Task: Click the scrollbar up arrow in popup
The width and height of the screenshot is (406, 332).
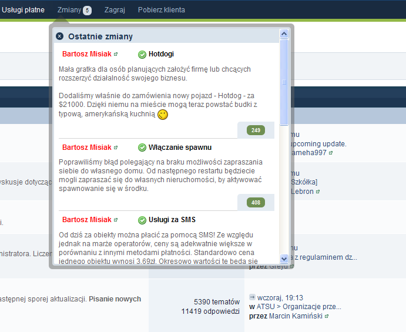Action: pos(284,33)
